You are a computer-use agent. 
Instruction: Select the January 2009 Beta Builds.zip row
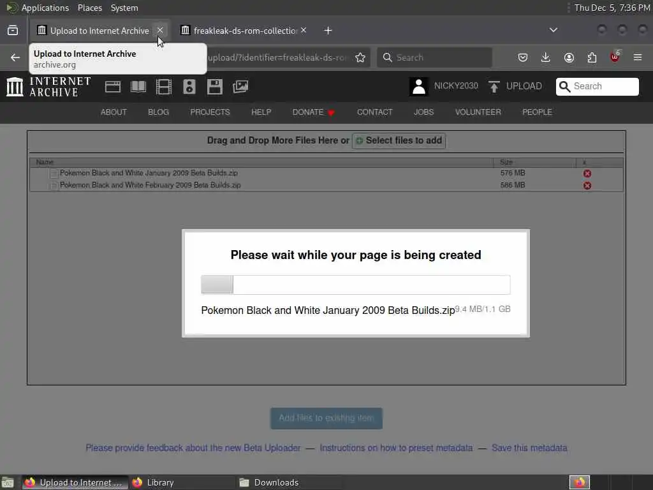(326, 173)
